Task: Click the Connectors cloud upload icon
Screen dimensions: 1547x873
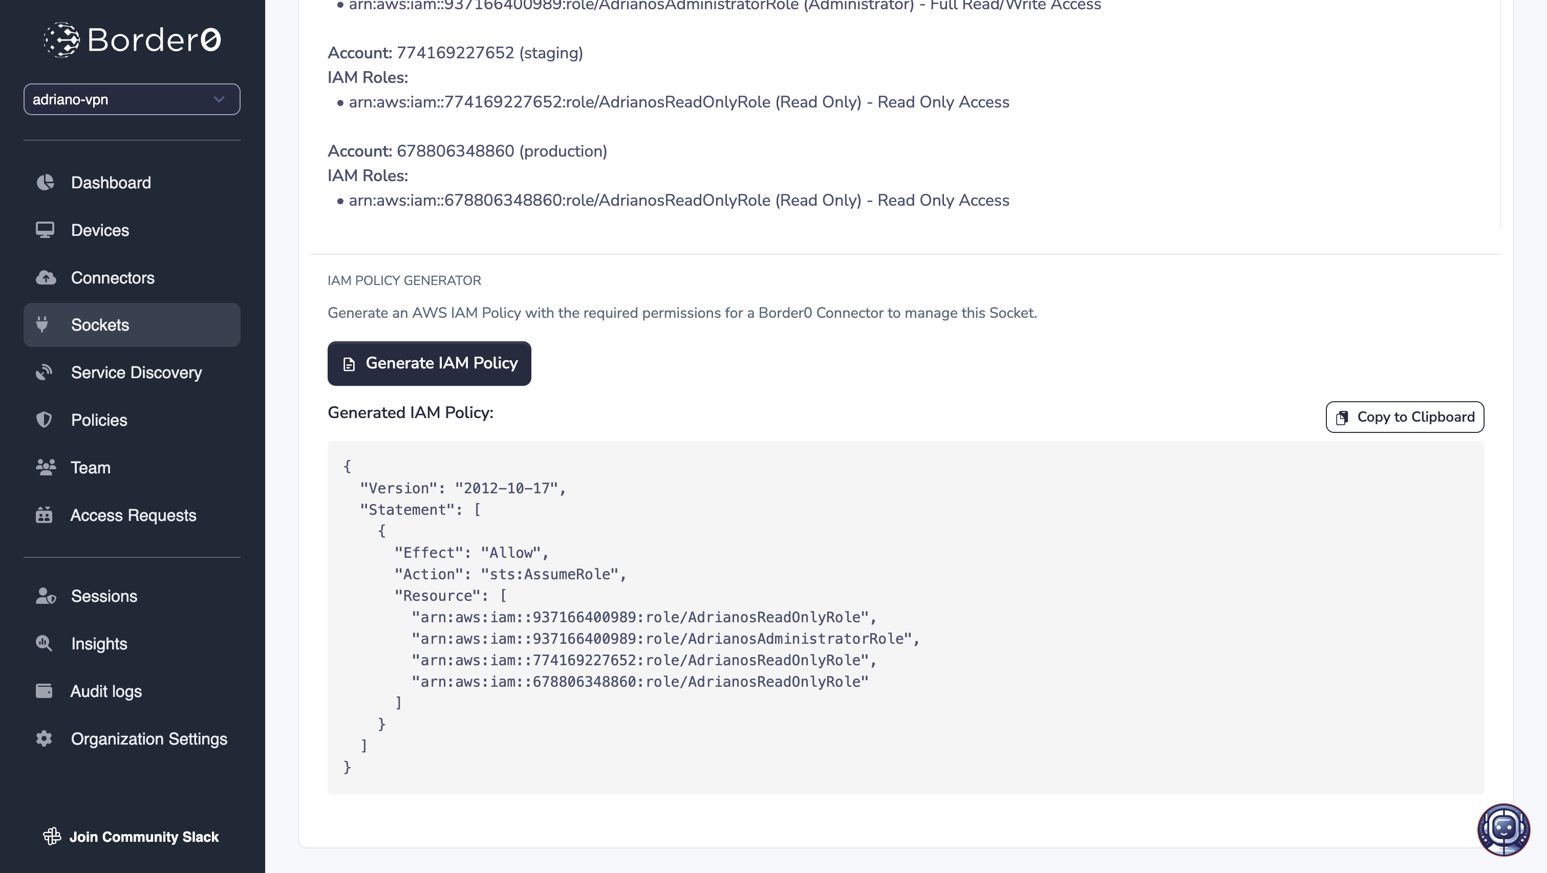Action: 46,277
